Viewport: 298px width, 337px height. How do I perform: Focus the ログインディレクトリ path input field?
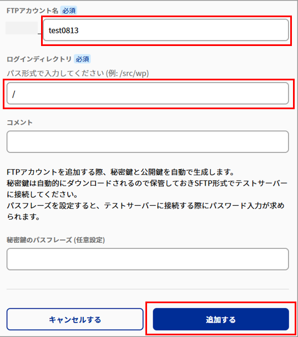[x=148, y=94]
